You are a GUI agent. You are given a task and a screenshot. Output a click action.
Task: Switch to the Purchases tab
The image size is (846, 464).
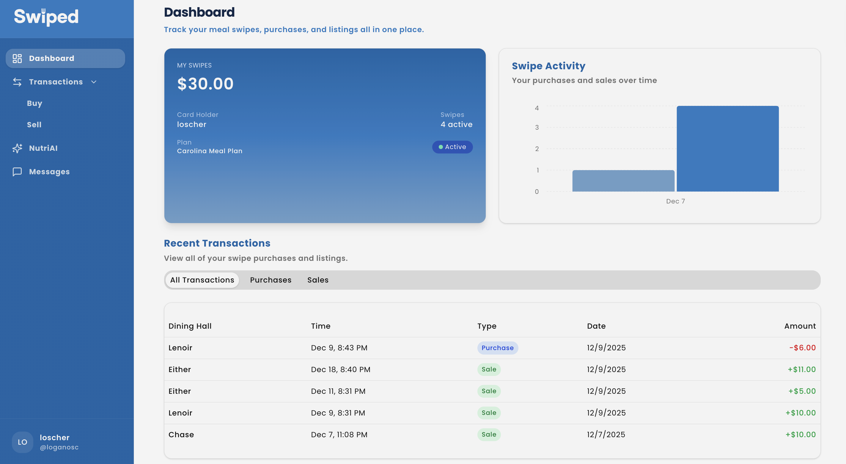click(271, 280)
